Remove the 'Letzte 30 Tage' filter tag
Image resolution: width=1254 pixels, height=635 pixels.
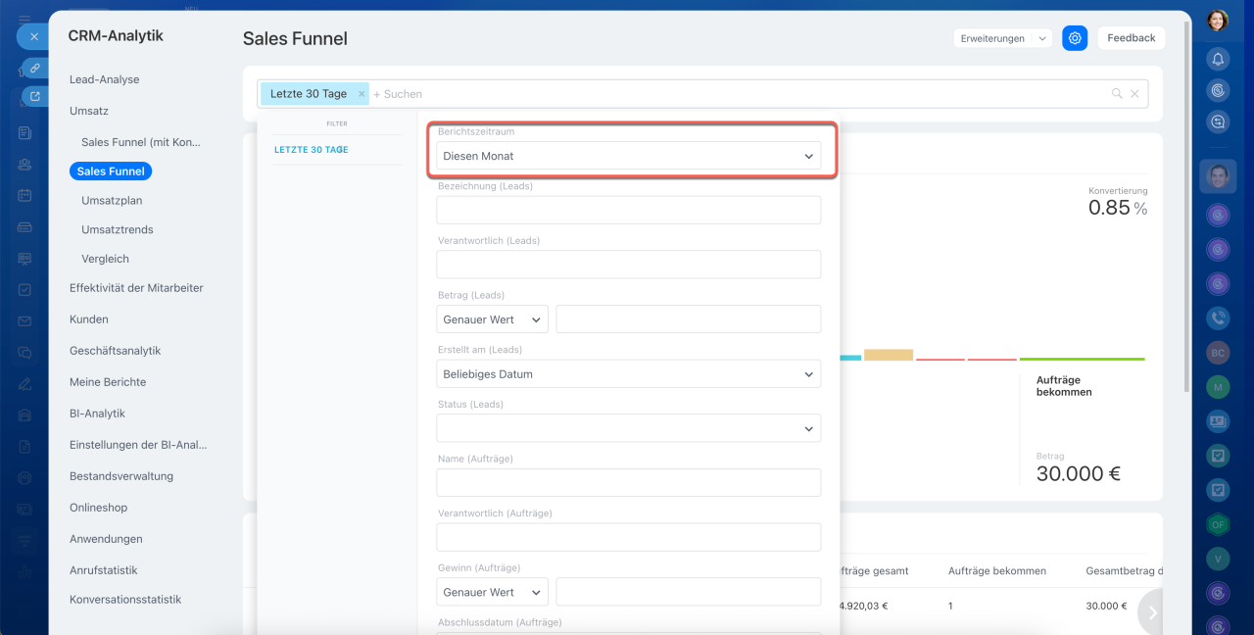(x=362, y=94)
